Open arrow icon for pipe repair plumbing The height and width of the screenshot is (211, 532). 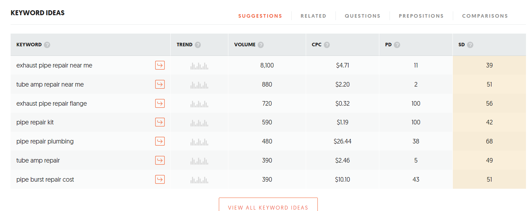tap(160, 141)
